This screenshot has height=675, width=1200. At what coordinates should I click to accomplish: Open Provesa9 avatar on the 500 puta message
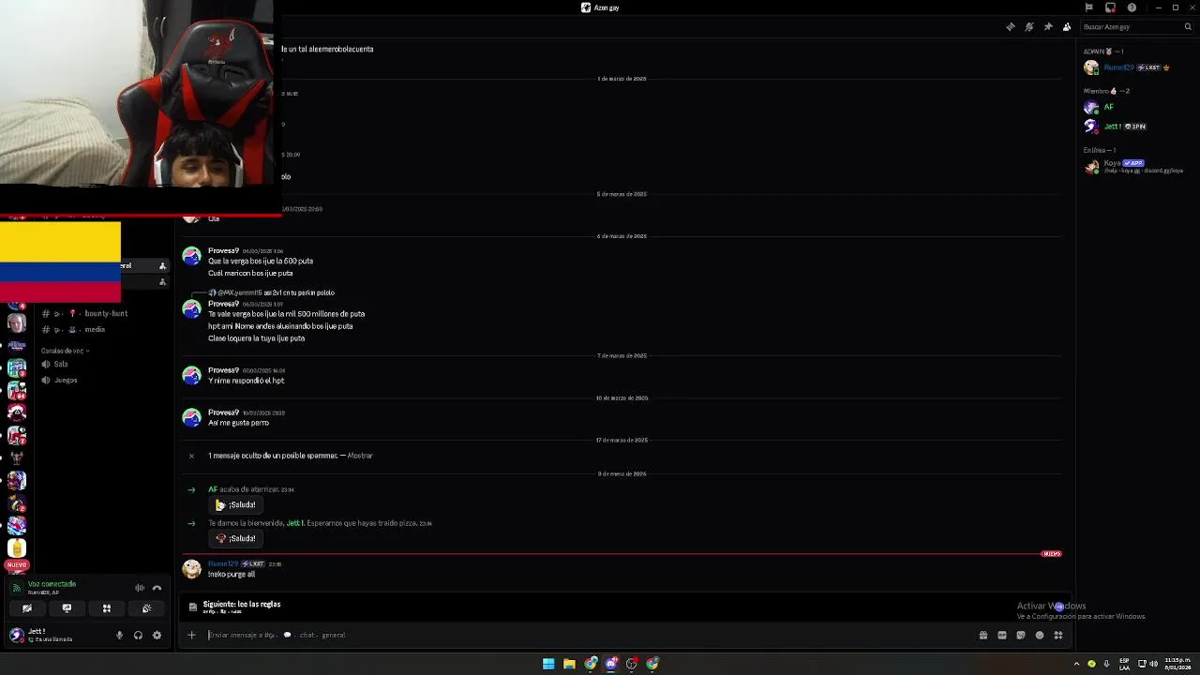(191, 256)
